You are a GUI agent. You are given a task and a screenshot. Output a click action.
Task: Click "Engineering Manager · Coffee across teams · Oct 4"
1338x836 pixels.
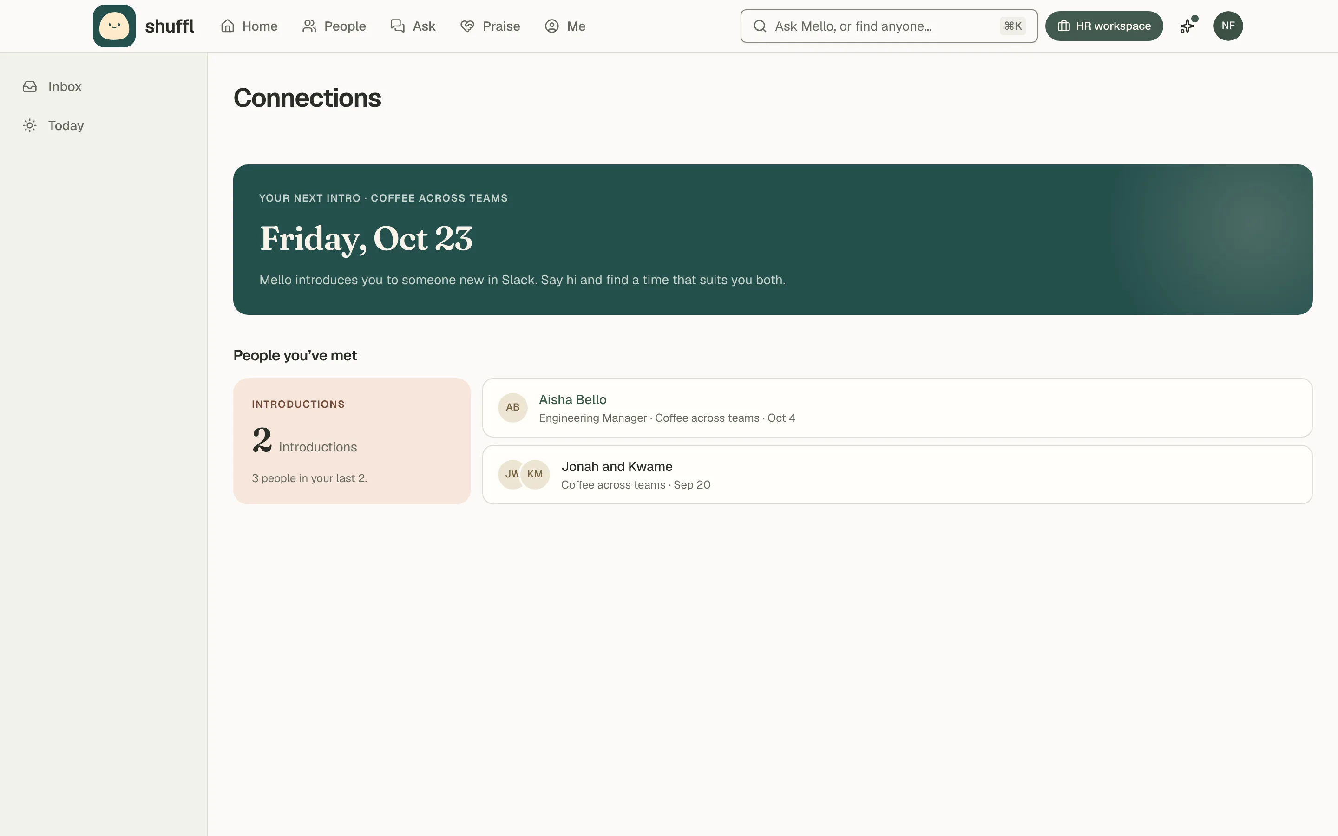pyautogui.click(x=667, y=418)
